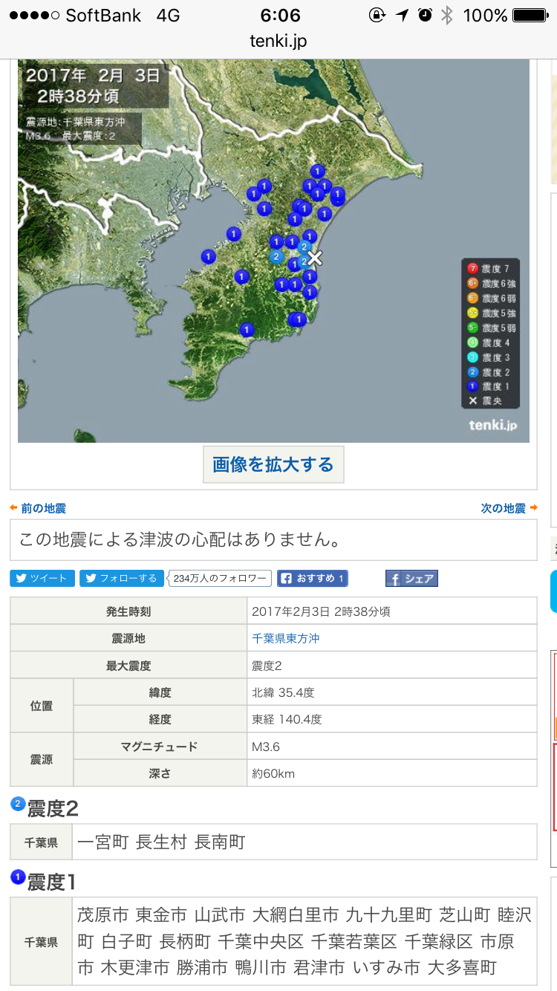Tap the 震度7 red legend swatch
The width and height of the screenshot is (557, 991).
(x=472, y=268)
